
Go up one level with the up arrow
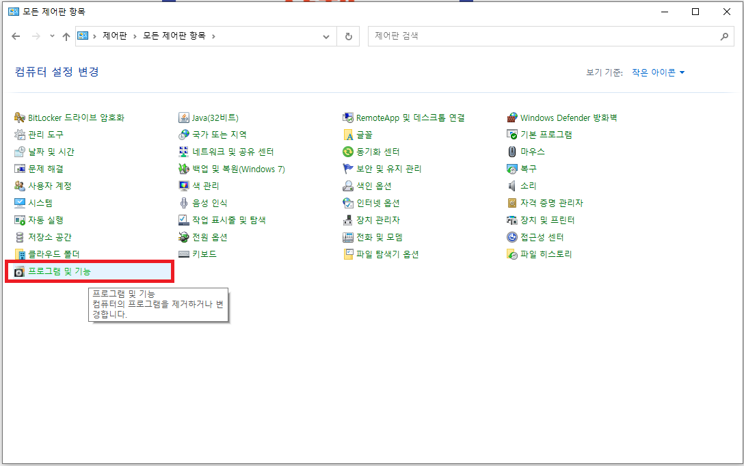click(66, 36)
